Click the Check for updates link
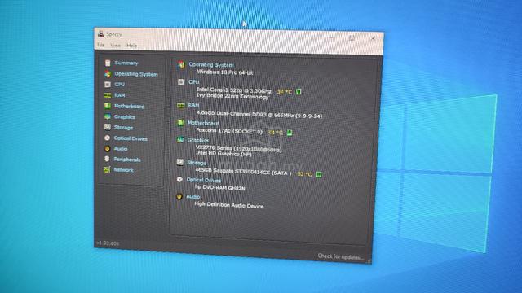 click(340, 256)
